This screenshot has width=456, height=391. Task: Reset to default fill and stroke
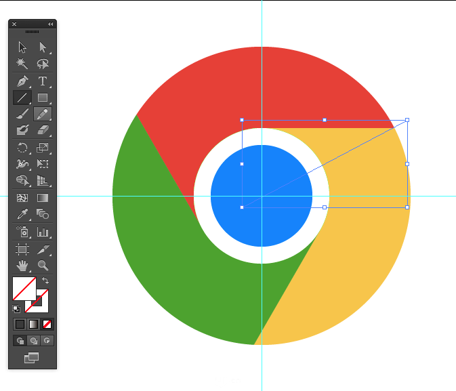tap(16, 309)
